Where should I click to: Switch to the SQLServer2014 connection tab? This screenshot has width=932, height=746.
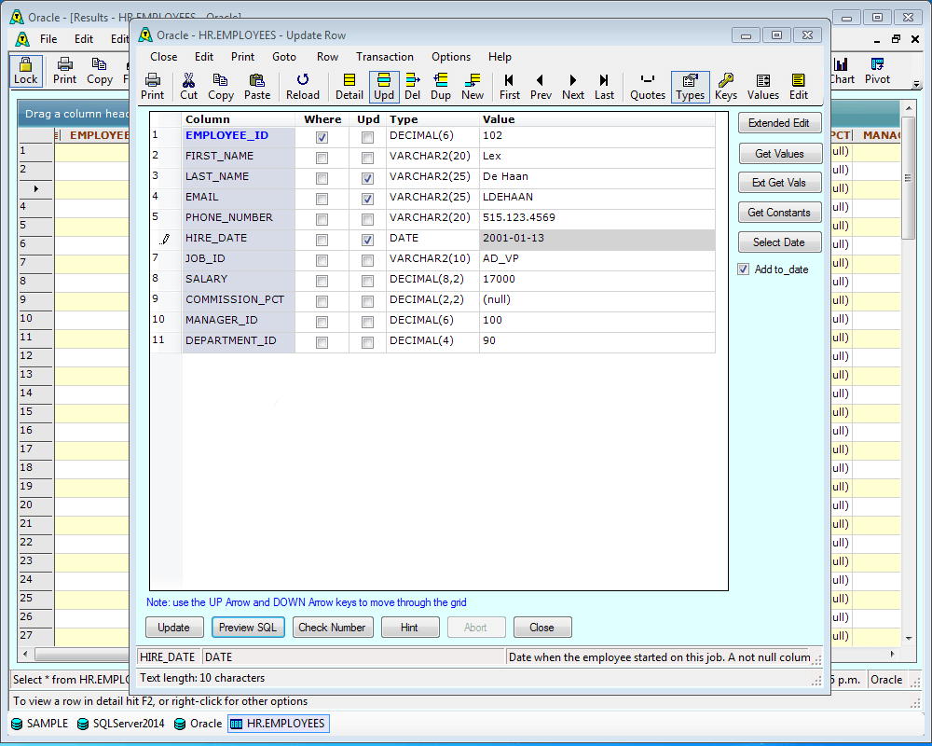coord(120,724)
